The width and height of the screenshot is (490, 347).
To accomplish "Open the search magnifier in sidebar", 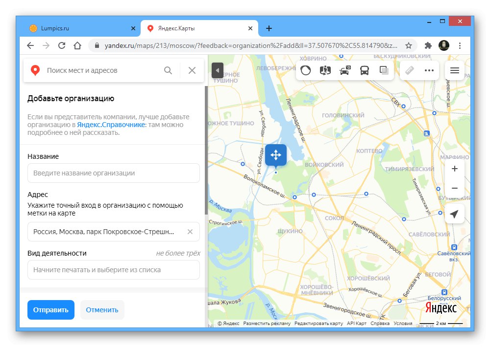I will [168, 70].
